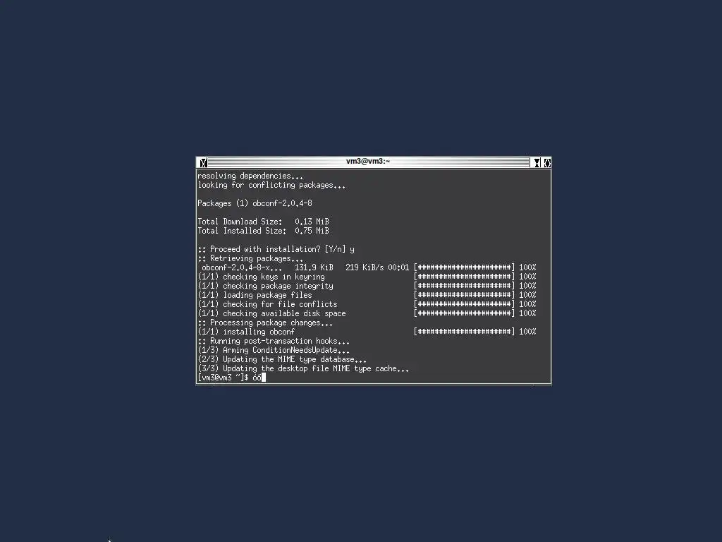Click the empty desktop background above terminal
722x542 pixels.
361,78
